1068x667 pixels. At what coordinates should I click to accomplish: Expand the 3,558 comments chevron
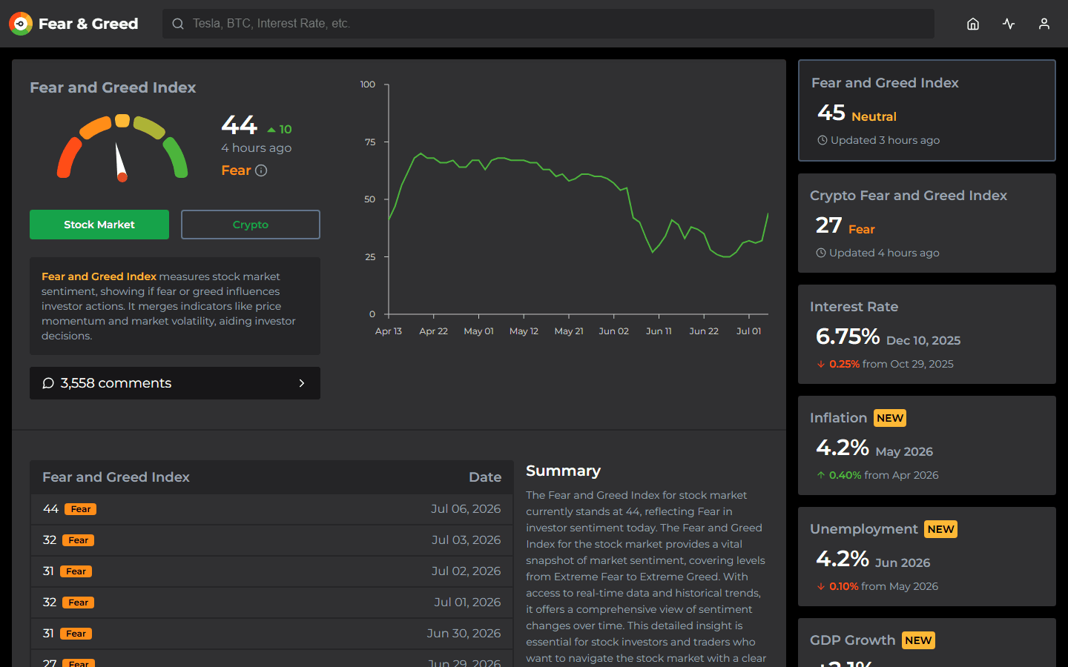[302, 383]
